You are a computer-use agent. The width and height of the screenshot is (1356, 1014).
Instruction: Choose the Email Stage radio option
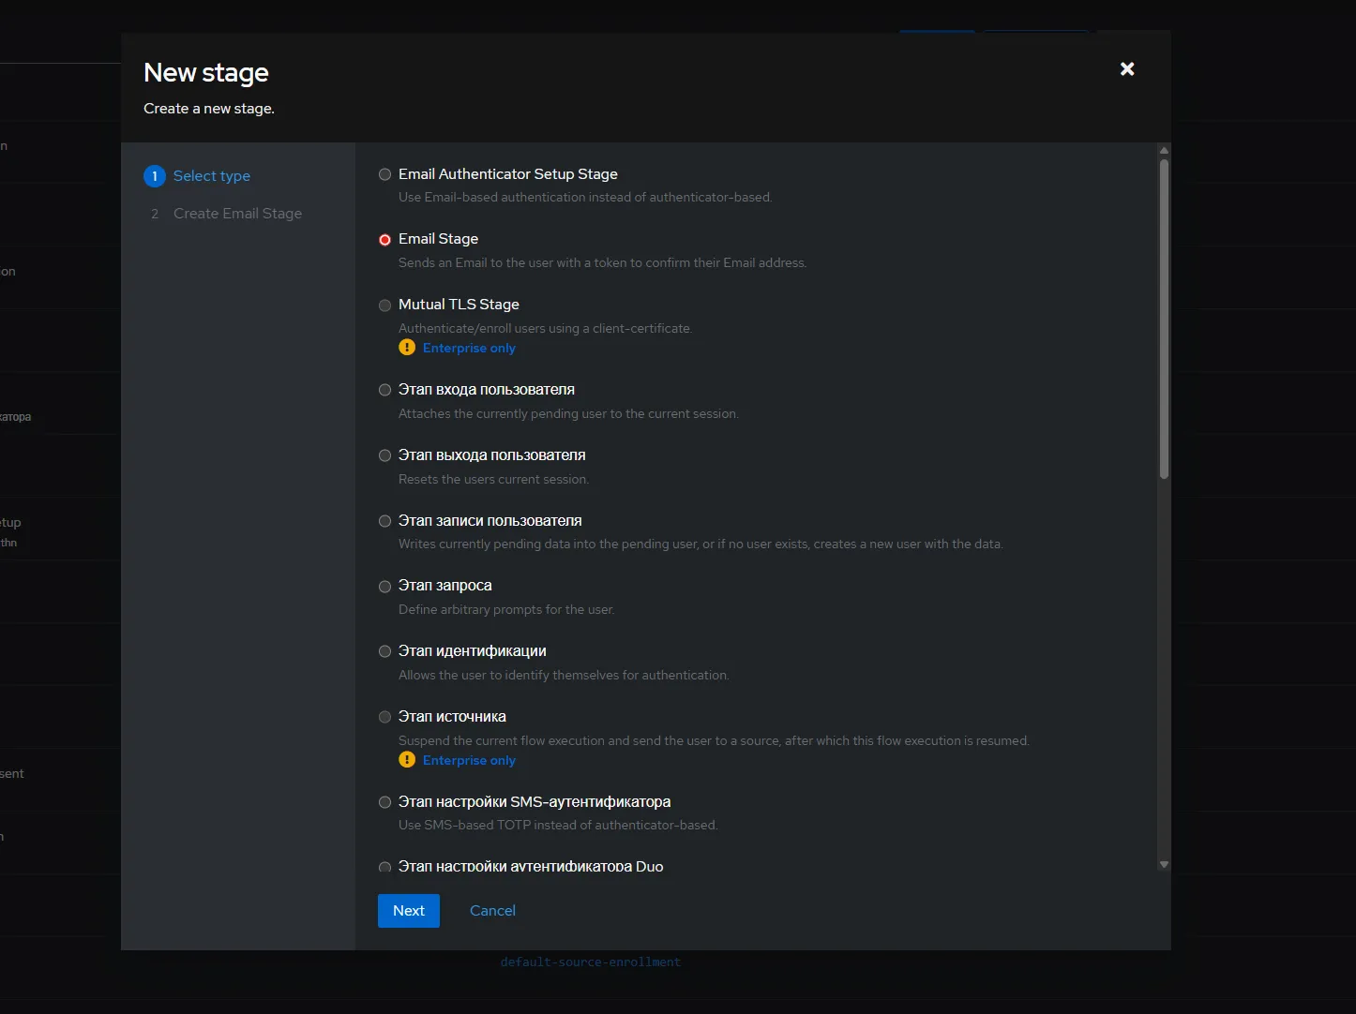click(384, 240)
